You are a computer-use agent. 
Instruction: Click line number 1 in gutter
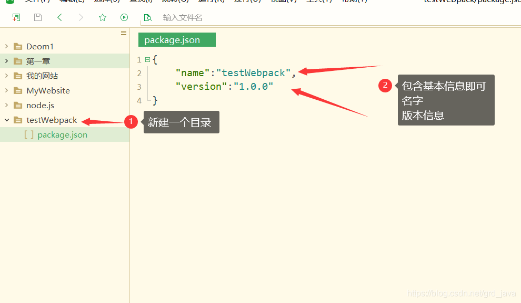pyautogui.click(x=139, y=60)
